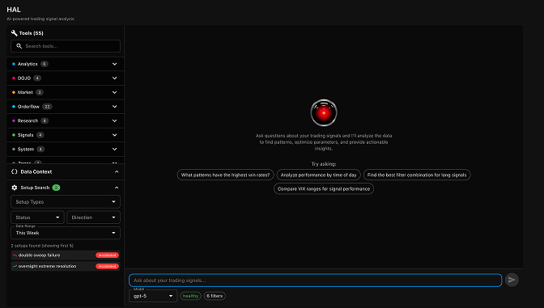Click the HAL red eye logo
This screenshot has height=308, width=544.
pos(324,113)
